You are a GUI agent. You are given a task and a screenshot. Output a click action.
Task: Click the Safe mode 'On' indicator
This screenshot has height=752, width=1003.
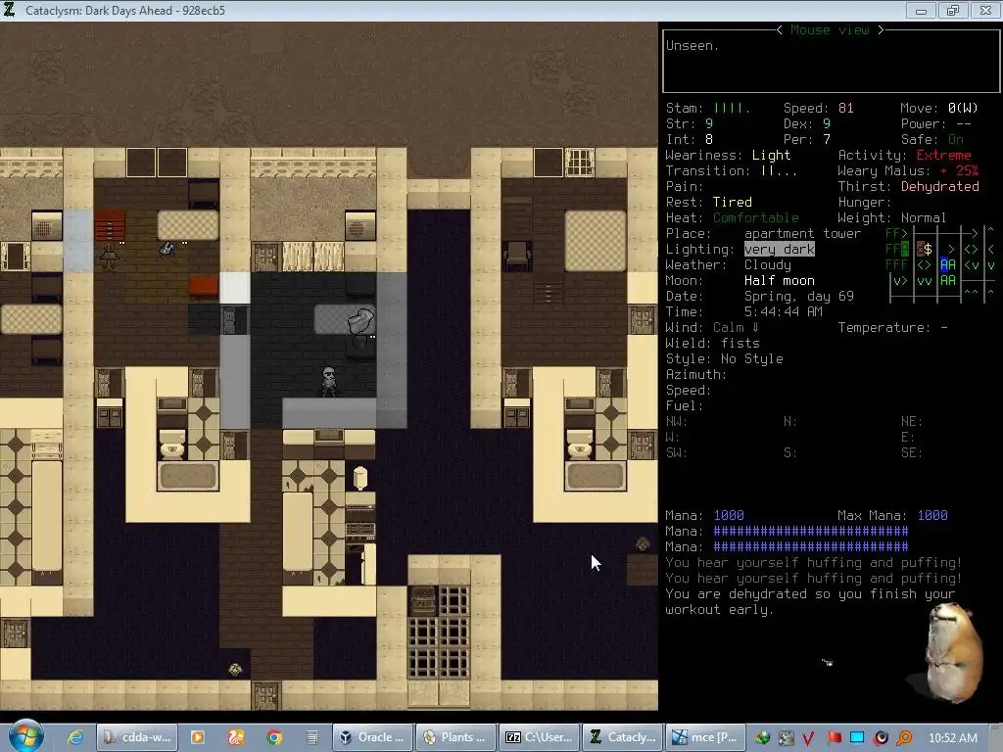click(956, 139)
